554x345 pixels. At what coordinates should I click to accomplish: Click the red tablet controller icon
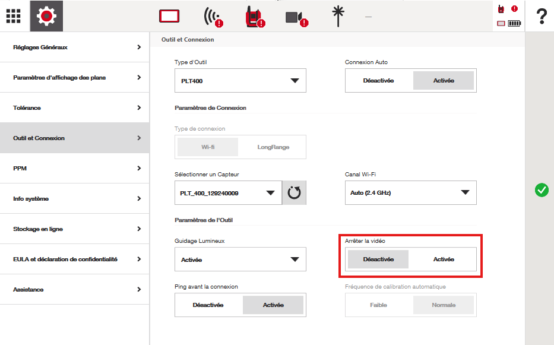[169, 17]
